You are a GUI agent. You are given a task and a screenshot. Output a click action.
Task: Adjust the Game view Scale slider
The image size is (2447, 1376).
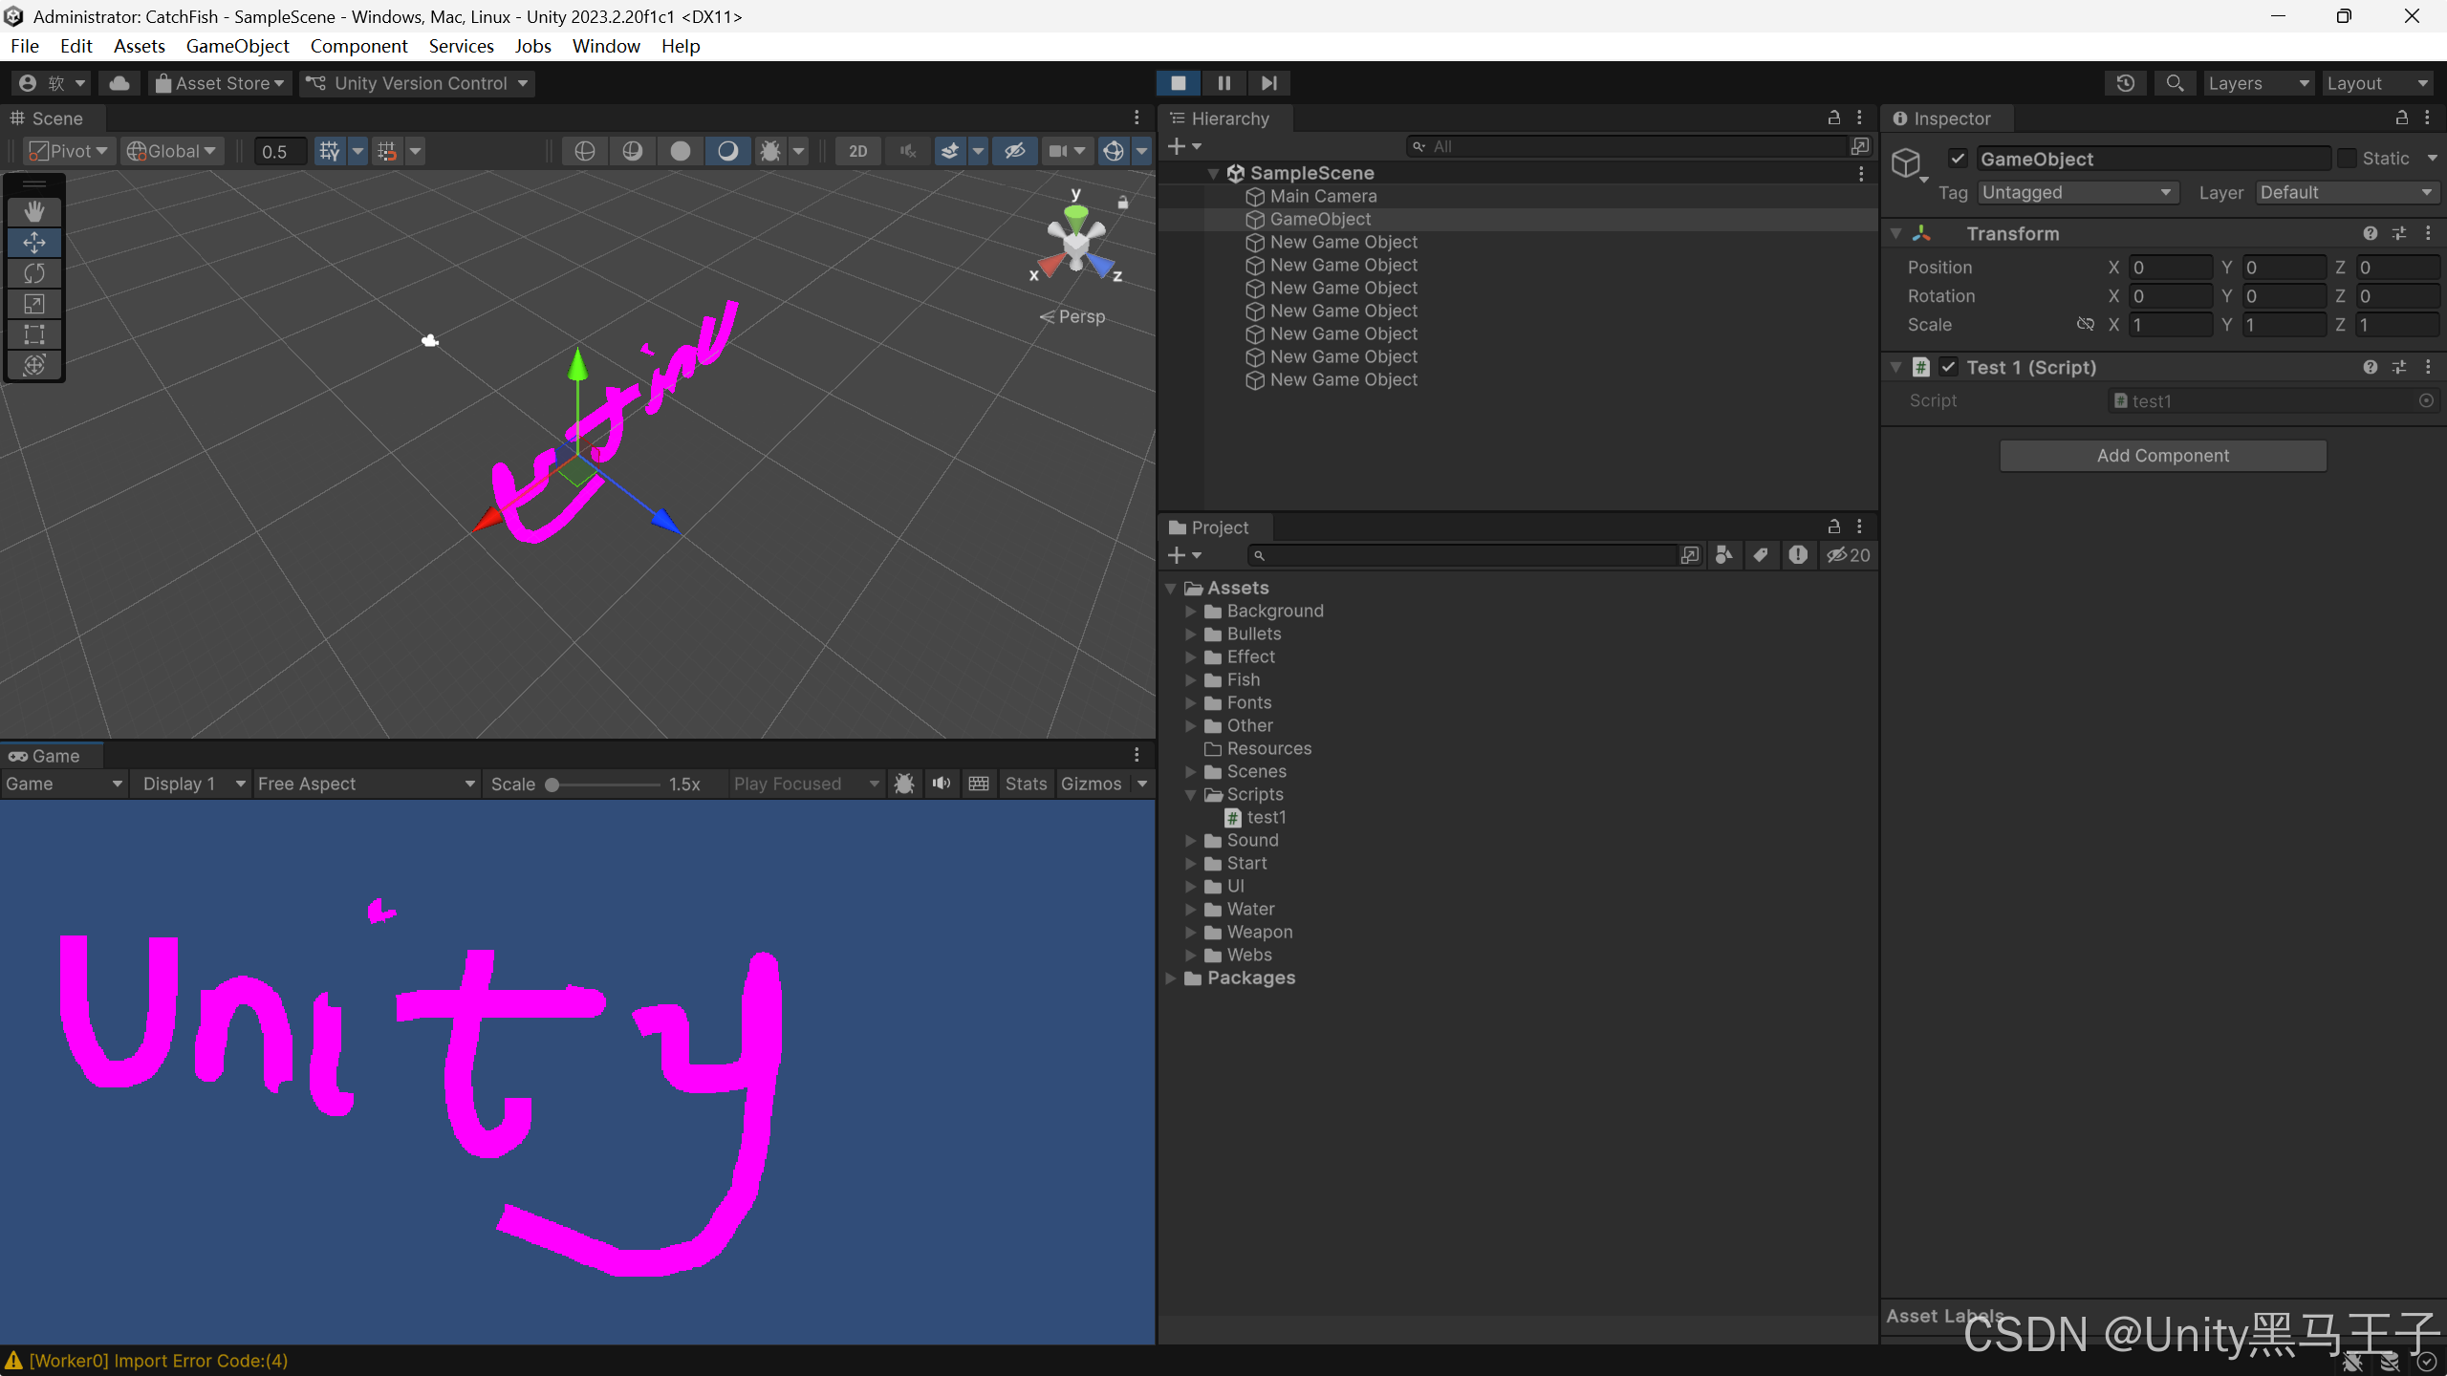click(x=552, y=785)
